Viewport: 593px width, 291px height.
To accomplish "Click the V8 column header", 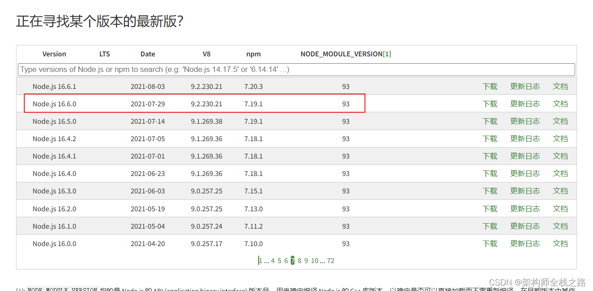I will pos(207,54).
